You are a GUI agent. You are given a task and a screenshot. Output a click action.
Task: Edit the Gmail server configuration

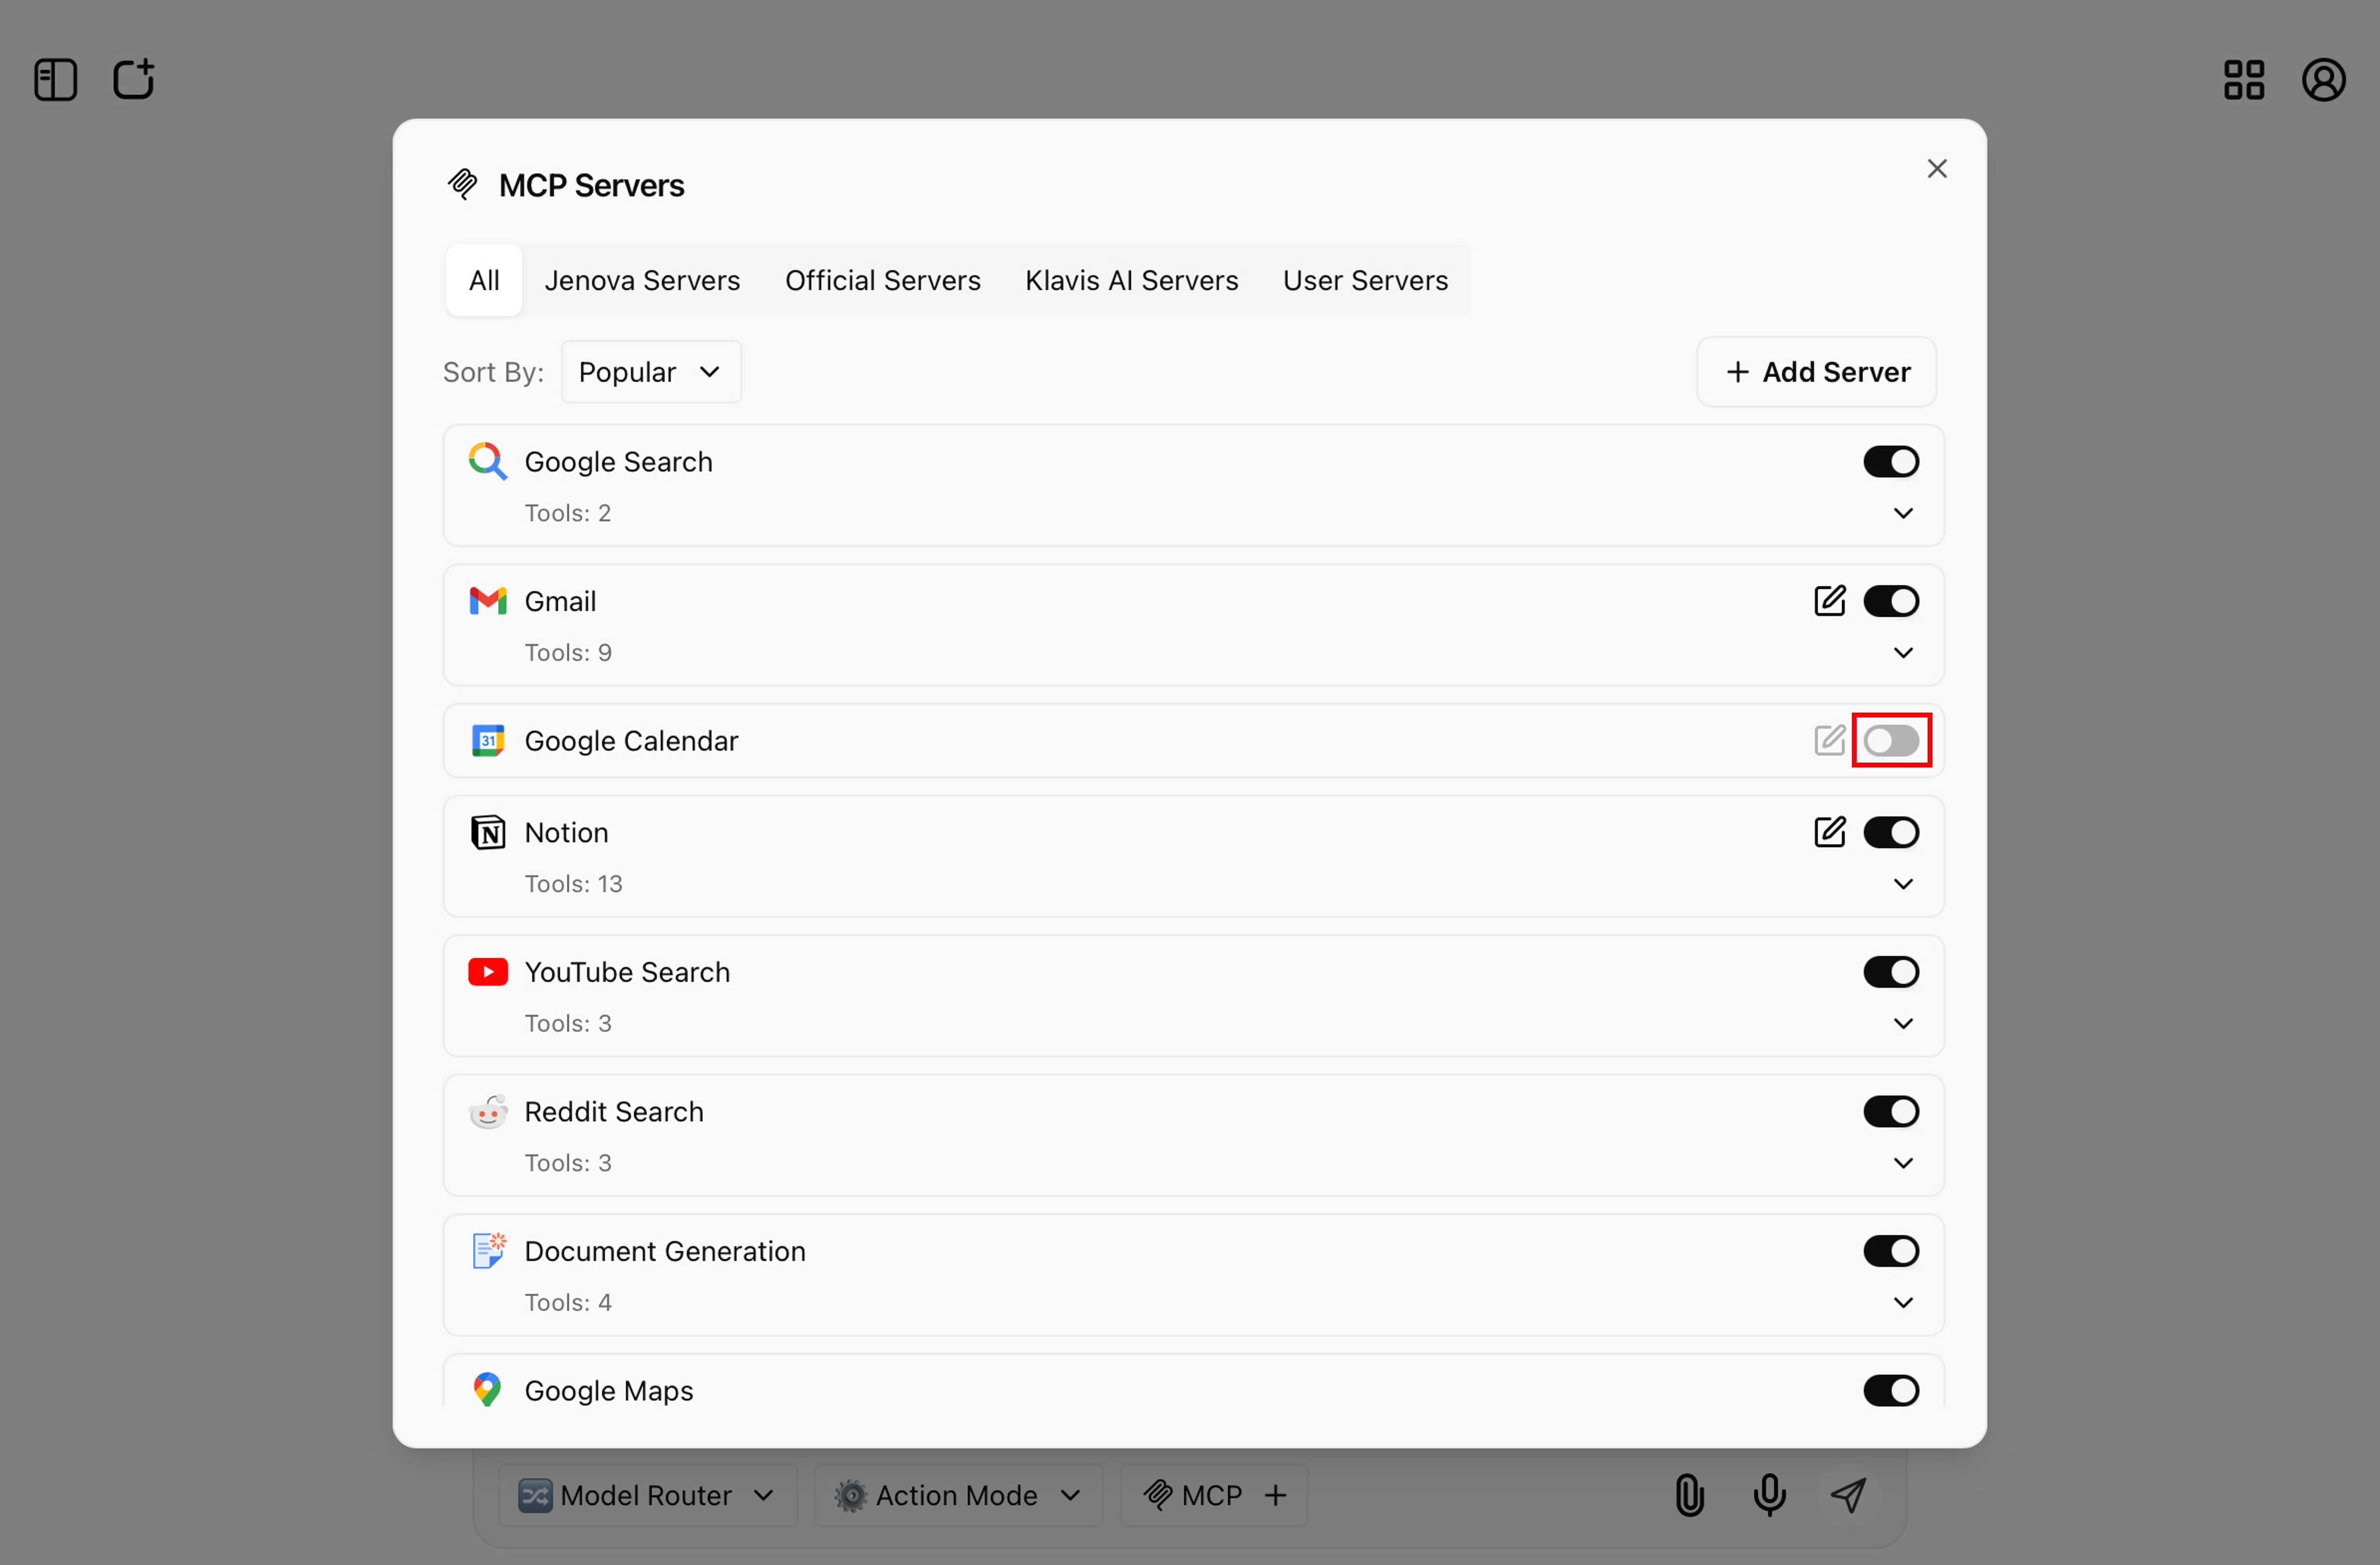1829,601
